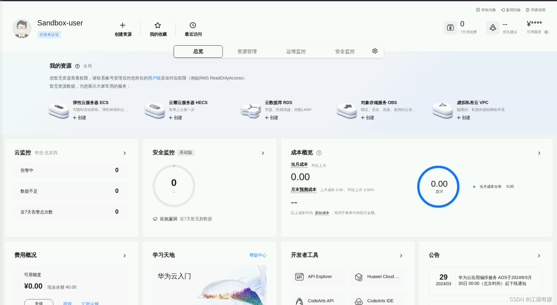Click the 对象存储服务 OBS service icon
The width and height of the screenshot is (557, 305).
(x=347, y=110)
